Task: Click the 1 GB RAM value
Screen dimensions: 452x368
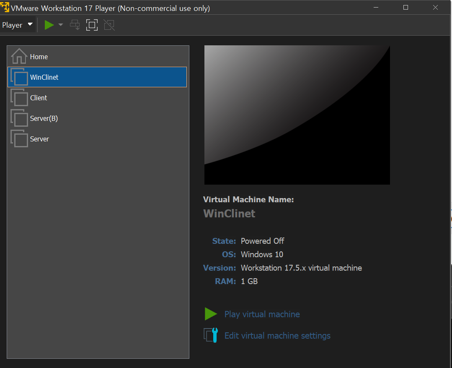Action: tap(249, 281)
